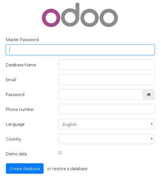Click the Database Name label
The width and height of the screenshot is (161, 177).
coord(21,65)
